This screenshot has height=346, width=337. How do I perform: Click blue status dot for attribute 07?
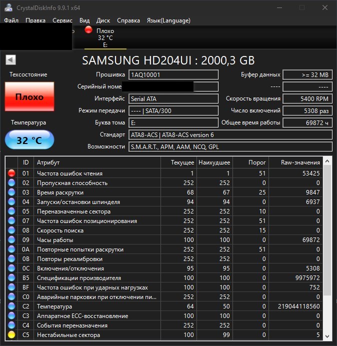pos(11,220)
